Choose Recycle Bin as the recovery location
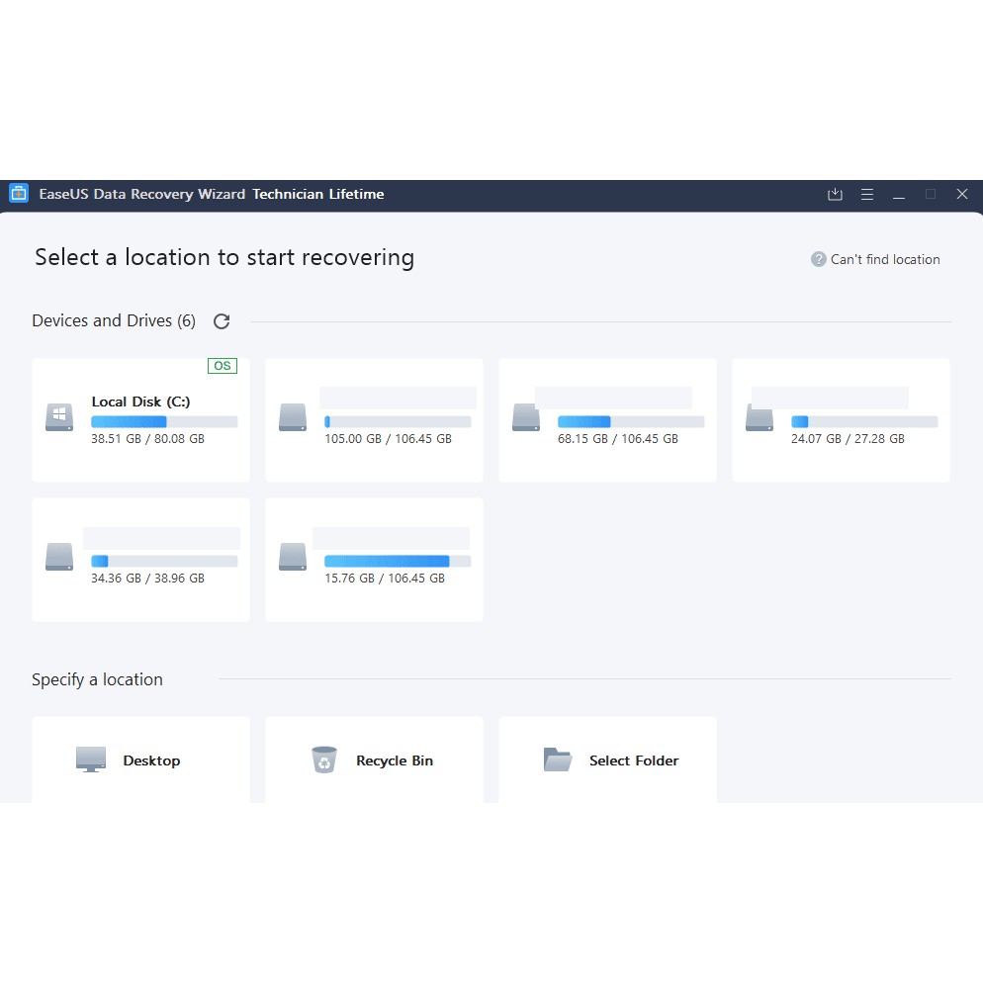 pyautogui.click(x=374, y=760)
